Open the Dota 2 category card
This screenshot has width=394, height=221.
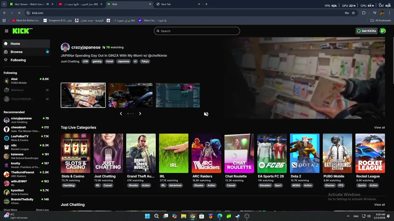click(305, 153)
